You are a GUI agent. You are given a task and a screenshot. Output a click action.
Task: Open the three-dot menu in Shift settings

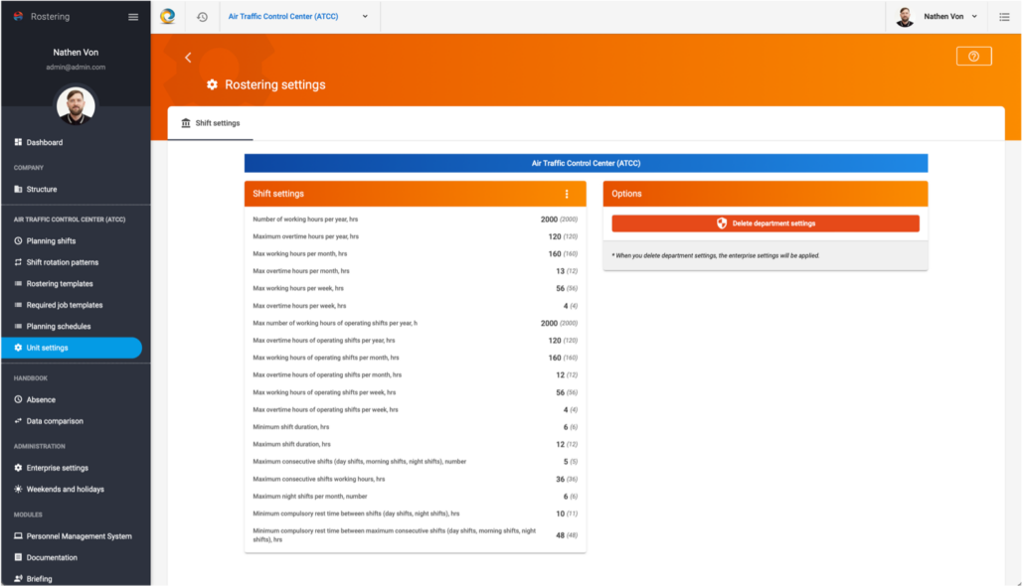567,194
